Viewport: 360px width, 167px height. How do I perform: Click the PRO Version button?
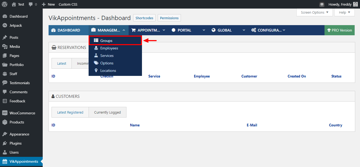[x=339, y=30]
